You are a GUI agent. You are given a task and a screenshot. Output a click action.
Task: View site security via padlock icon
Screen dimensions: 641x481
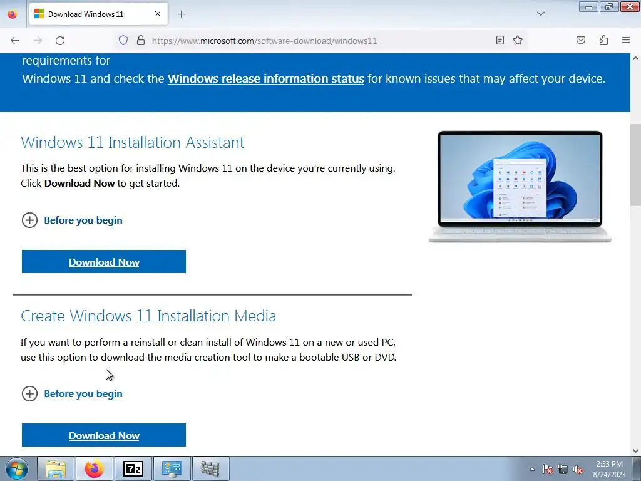(x=141, y=40)
